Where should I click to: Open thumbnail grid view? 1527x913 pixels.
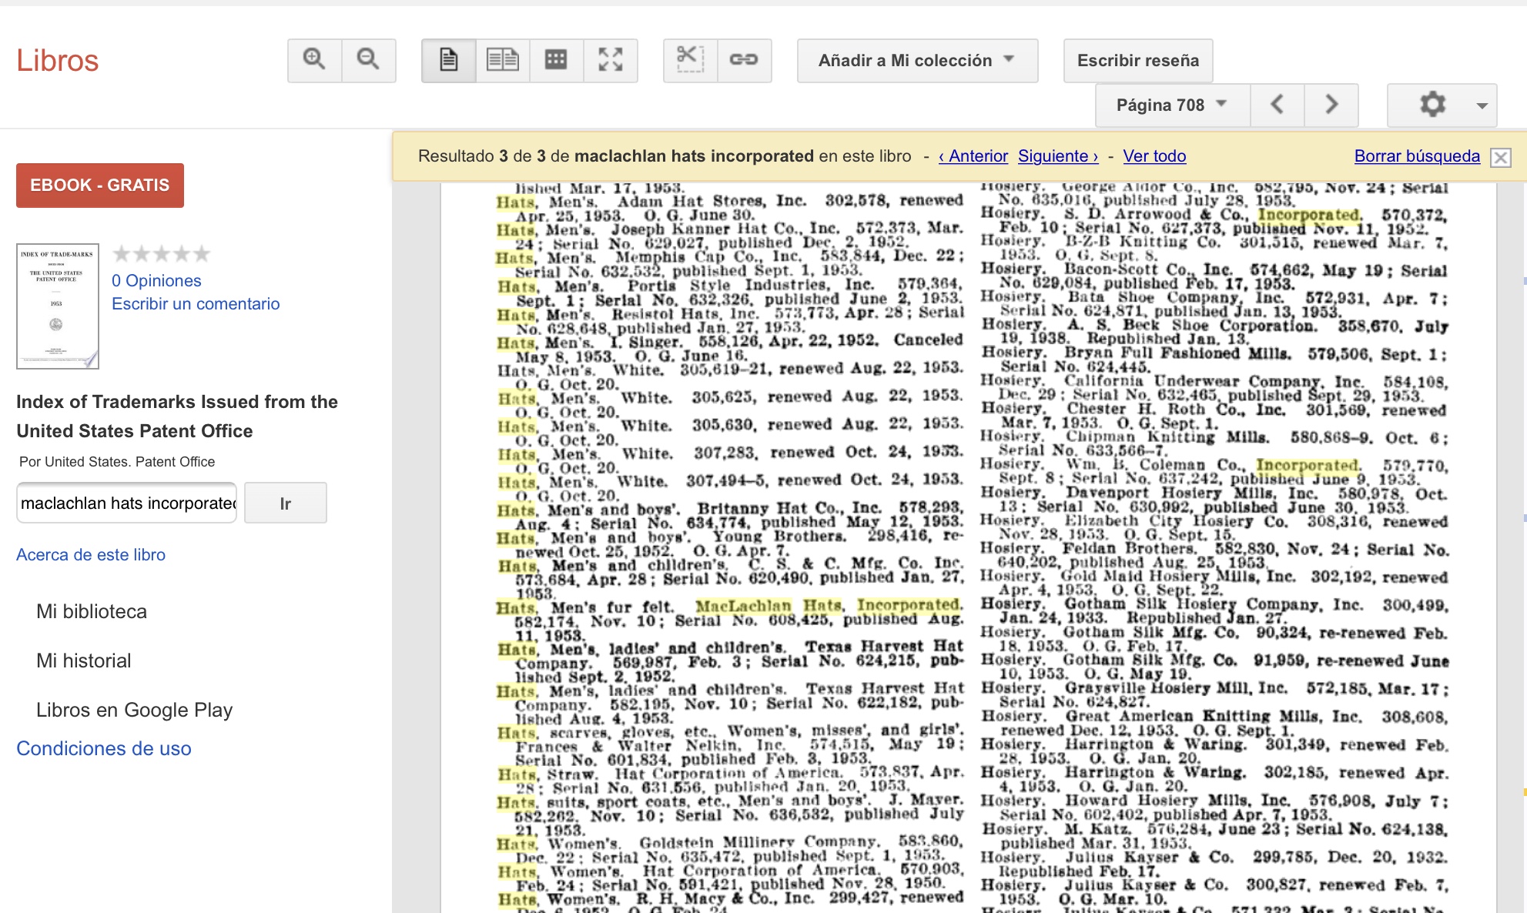556,60
